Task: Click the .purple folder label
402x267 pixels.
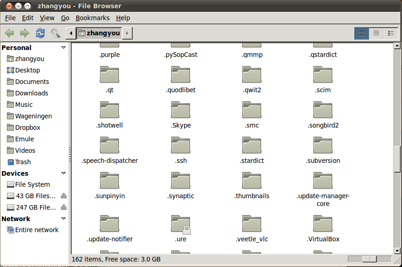Action: (x=110, y=55)
